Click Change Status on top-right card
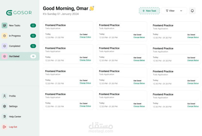This screenshot has width=202, height=136. (193, 37)
